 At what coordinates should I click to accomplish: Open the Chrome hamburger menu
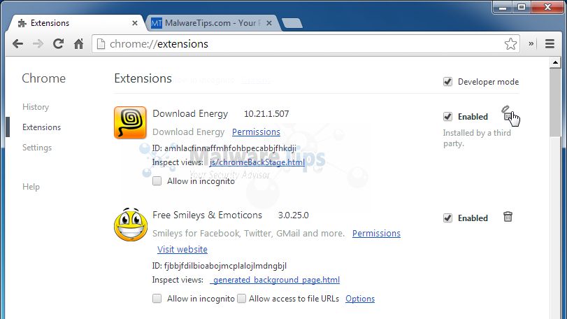(x=550, y=44)
